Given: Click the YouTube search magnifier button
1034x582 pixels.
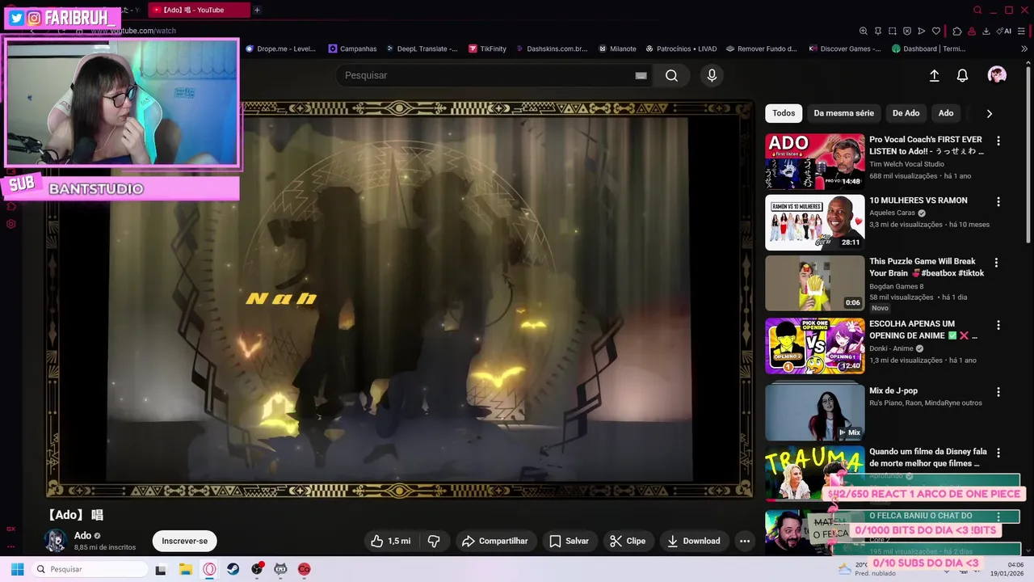Looking at the screenshot, I should pos(671,75).
